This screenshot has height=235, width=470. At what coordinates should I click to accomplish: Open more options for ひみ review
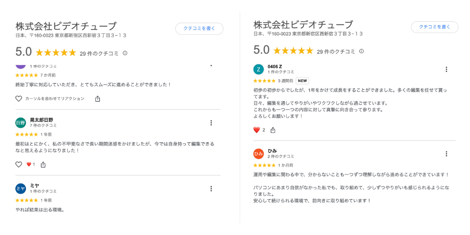click(x=446, y=154)
